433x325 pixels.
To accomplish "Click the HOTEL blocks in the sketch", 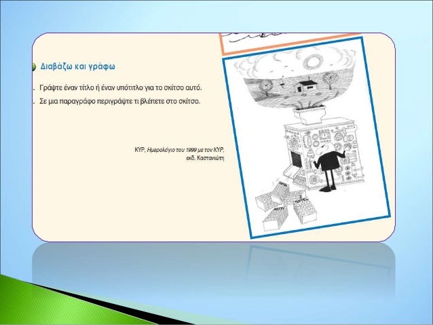I will 285,206.
